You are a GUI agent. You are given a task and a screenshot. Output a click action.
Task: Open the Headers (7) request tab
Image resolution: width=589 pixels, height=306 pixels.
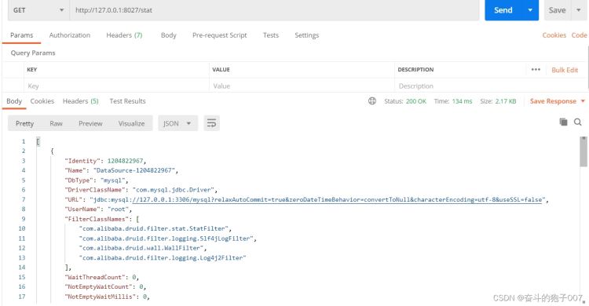pyautogui.click(x=124, y=35)
